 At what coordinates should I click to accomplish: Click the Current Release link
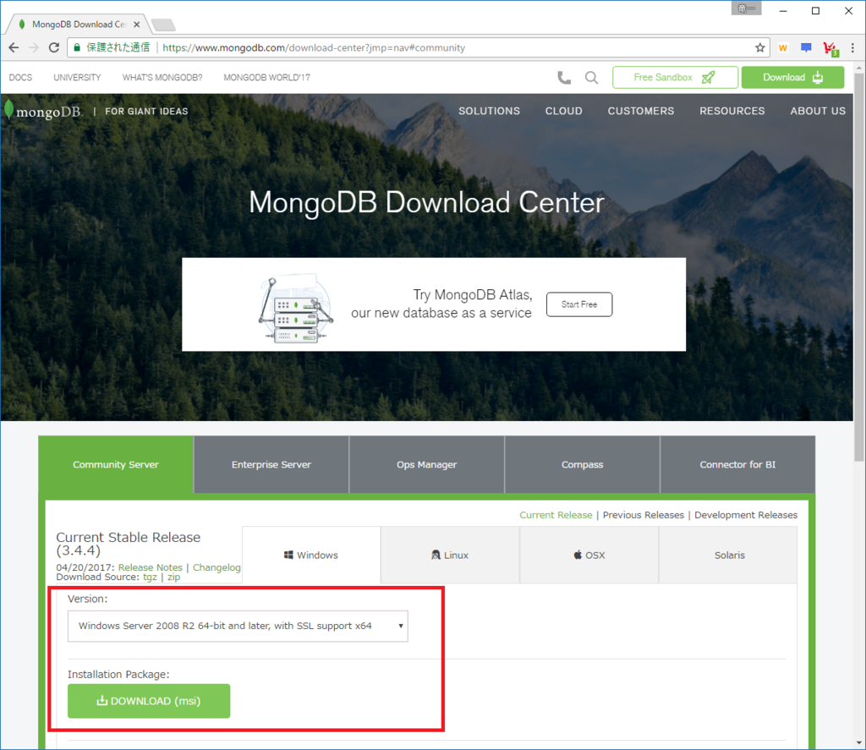tap(556, 515)
